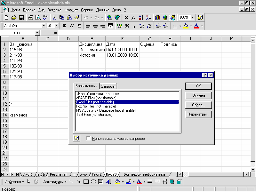
Task: Open Параметры... in the dialog
Action: (x=198, y=114)
